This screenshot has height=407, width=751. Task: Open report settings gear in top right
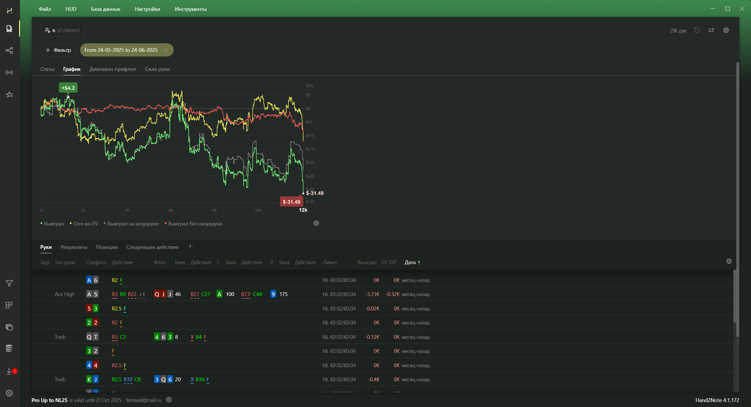pos(726,30)
